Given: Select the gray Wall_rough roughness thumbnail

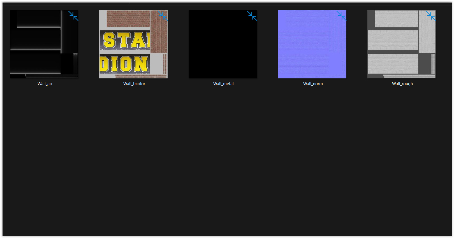Looking at the screenshot, I should tap(402, 44).
